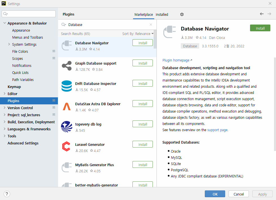Viewport: 276px width, 200px height.
Task: Click the DataStax Astra DB Explorer icon
Action: coord(67,107)
